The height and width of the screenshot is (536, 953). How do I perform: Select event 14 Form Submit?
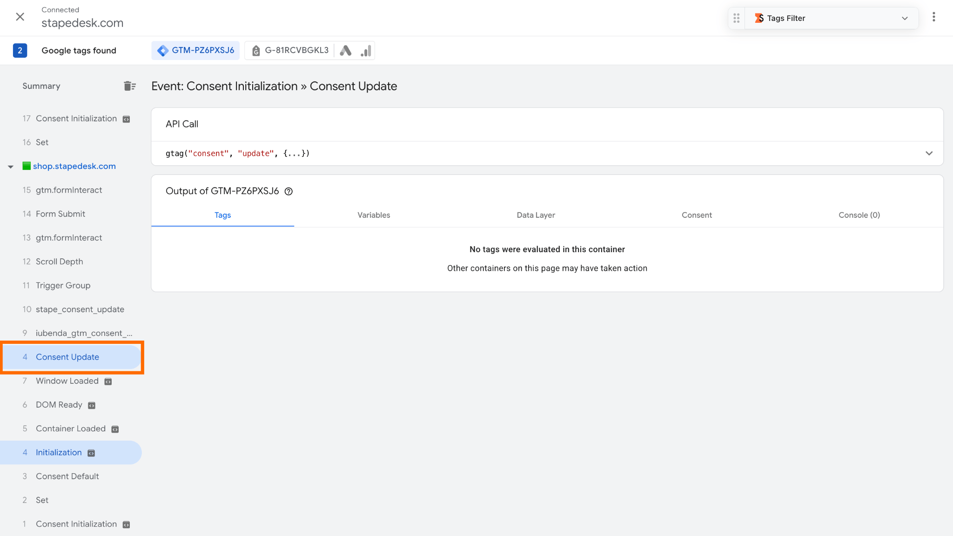[71, 214]
